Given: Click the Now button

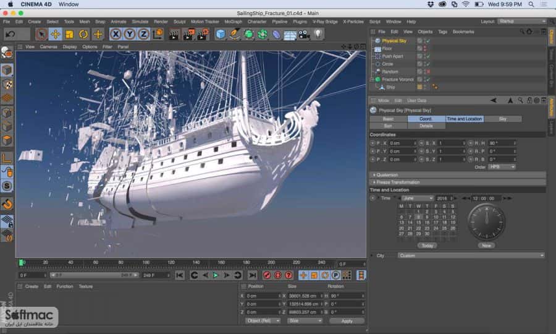Looking at the screenshot, I should click(x=487, y=246).
